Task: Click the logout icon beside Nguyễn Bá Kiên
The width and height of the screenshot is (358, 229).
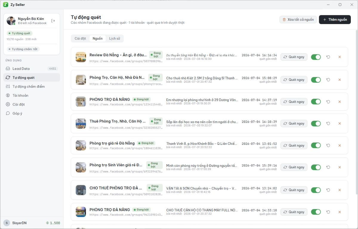Action: (53, 21)
